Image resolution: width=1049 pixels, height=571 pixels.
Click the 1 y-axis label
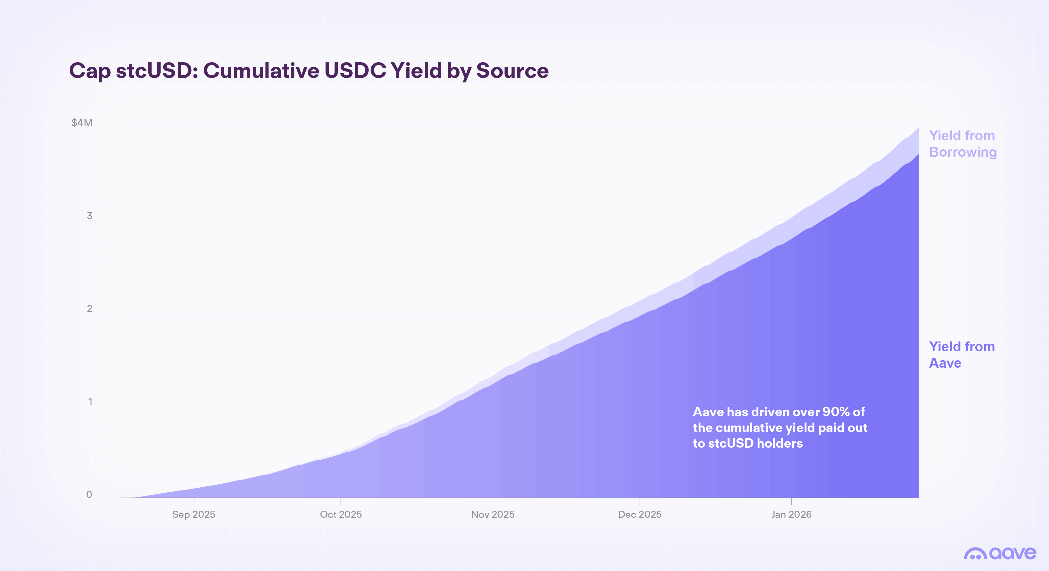click(90, 402)
